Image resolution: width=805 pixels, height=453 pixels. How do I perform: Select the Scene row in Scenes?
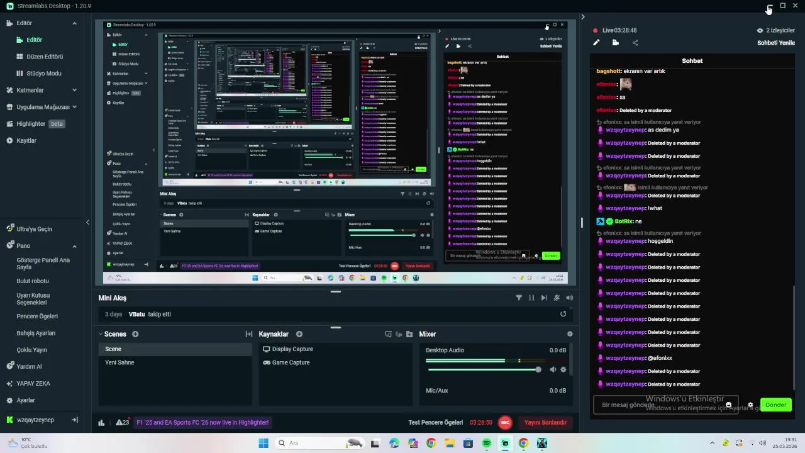point(175,349)
